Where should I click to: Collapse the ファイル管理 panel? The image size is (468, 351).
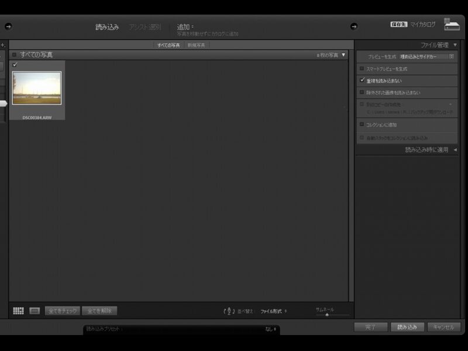[x=455, y=45]
